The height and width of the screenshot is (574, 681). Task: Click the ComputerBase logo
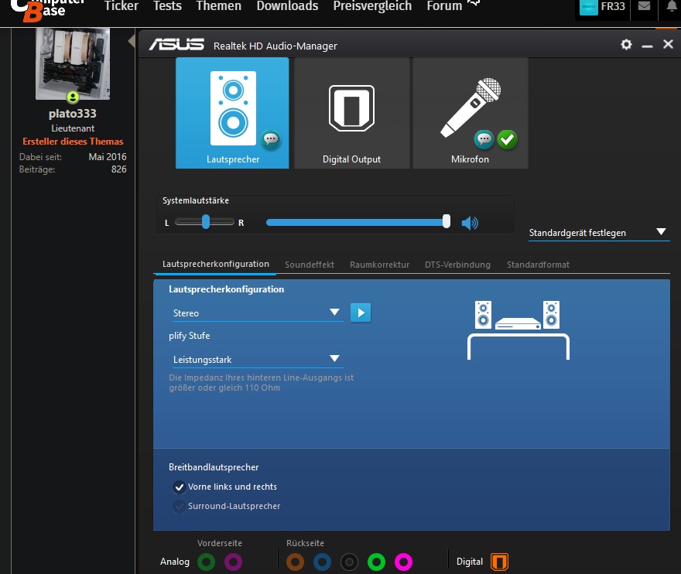pos(47,9)
